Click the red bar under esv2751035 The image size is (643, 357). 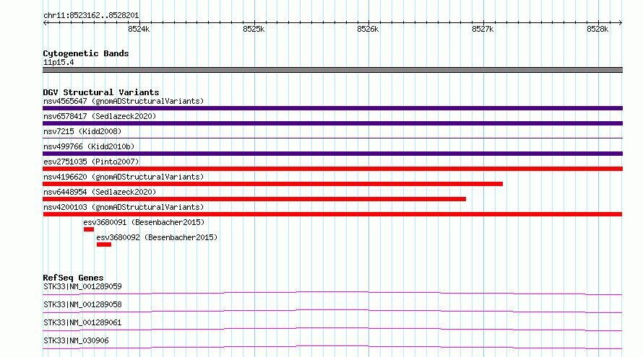[x=332, y=169]
